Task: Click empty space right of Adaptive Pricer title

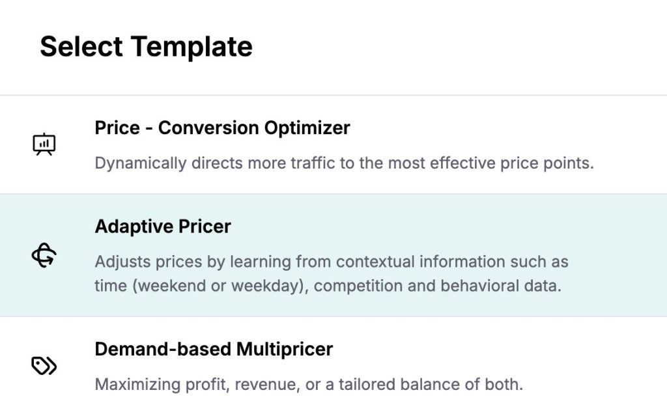Action: (x=423, y=227)
